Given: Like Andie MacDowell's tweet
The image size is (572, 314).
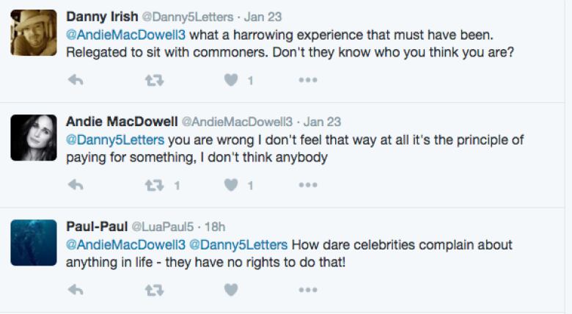Looking at the screenshot, I should [x=231, y=185].
